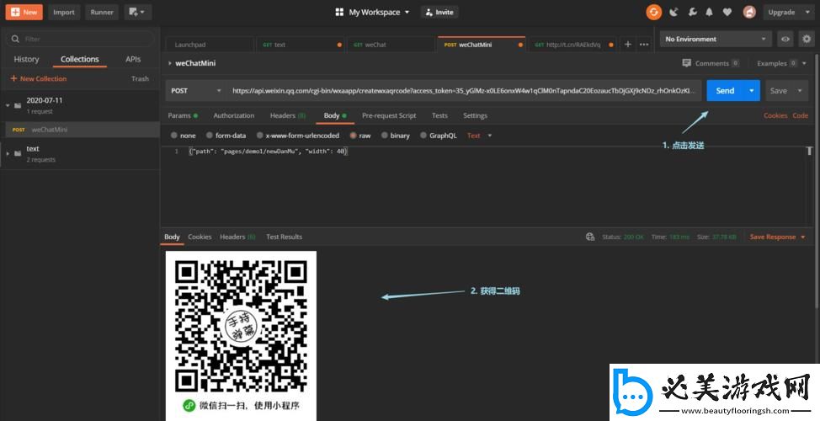This screenshot has height=421, width=820.
Task: Open manage environments gear icon
Action: coord(806,39)
